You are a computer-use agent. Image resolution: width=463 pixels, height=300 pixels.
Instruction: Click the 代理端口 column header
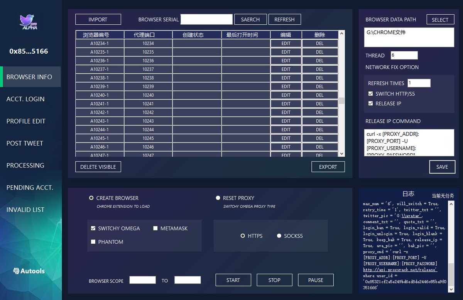click(x=148, y=35)
